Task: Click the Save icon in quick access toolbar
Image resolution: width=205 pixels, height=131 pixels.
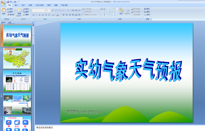Action: 8,2
